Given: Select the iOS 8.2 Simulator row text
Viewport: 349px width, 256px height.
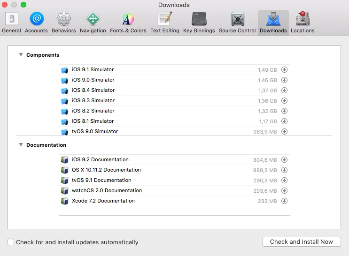Looking at the screenshot, I should [x=93, y=111].
